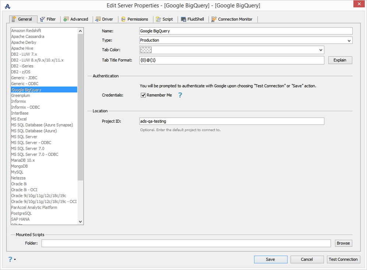Click the Script tab icon

pyautogui.click(x=158, y=19)
